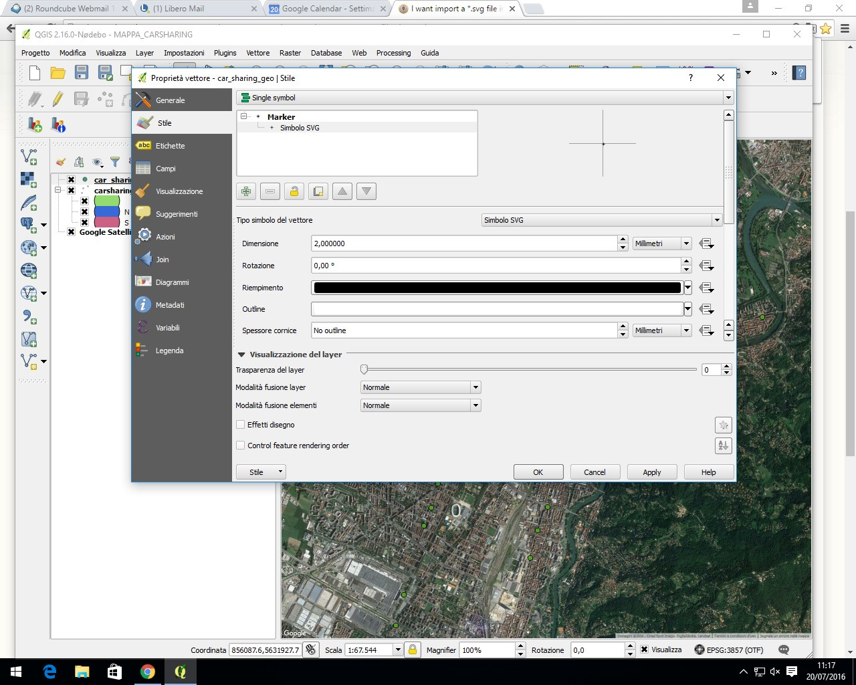Toggle visibility of car_sharing layer

[71, 180]
